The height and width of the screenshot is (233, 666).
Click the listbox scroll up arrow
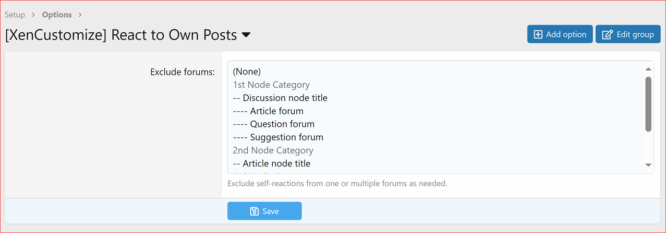pyautogui.click(x=648, y=69)
